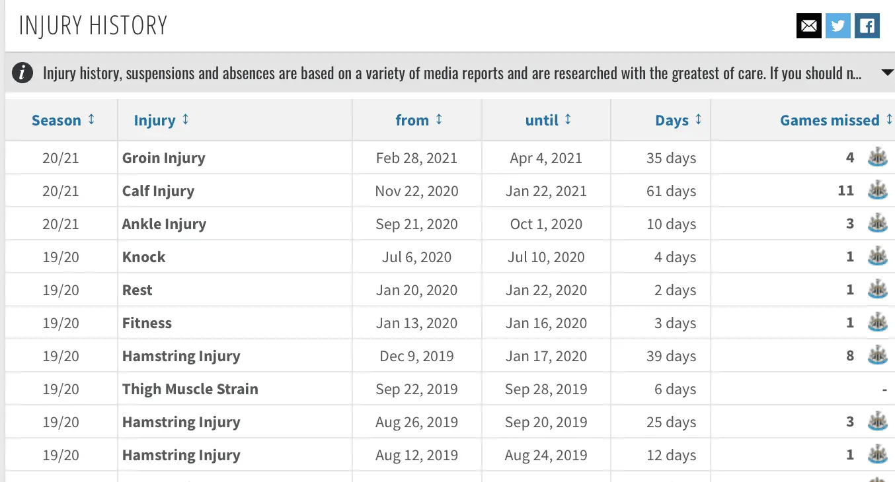Click club crest in Ankle Injury row
895x482 pixels.
[877, 224]
